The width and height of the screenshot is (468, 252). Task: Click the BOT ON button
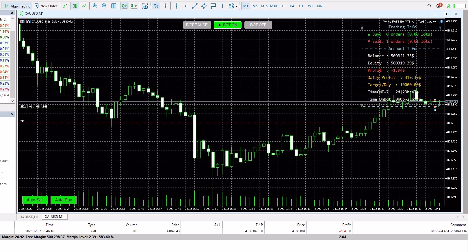coord(228,25)
